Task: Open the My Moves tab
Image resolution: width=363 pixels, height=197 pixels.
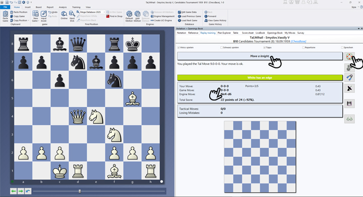Action: click(290, 33)
